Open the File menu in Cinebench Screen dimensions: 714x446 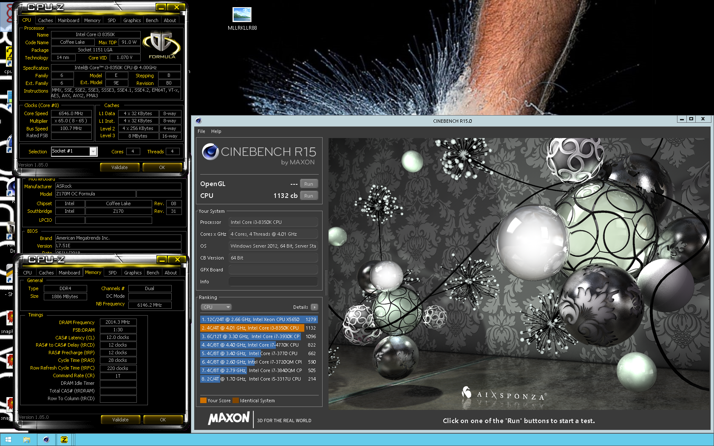point(201,131)
